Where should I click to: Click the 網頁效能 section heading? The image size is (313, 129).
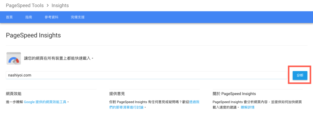coord(14,94)
